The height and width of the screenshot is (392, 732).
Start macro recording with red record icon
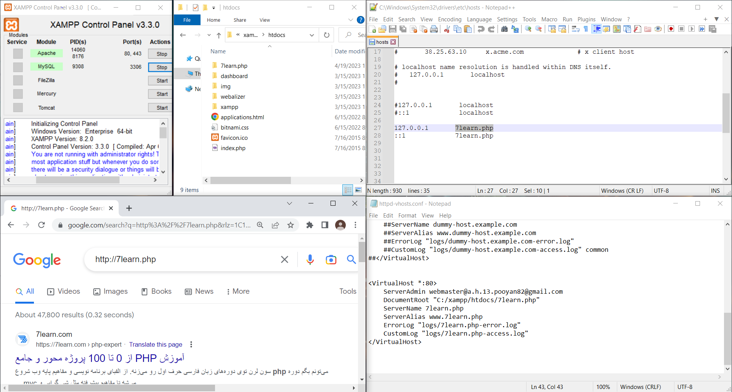tap(671, 29)
